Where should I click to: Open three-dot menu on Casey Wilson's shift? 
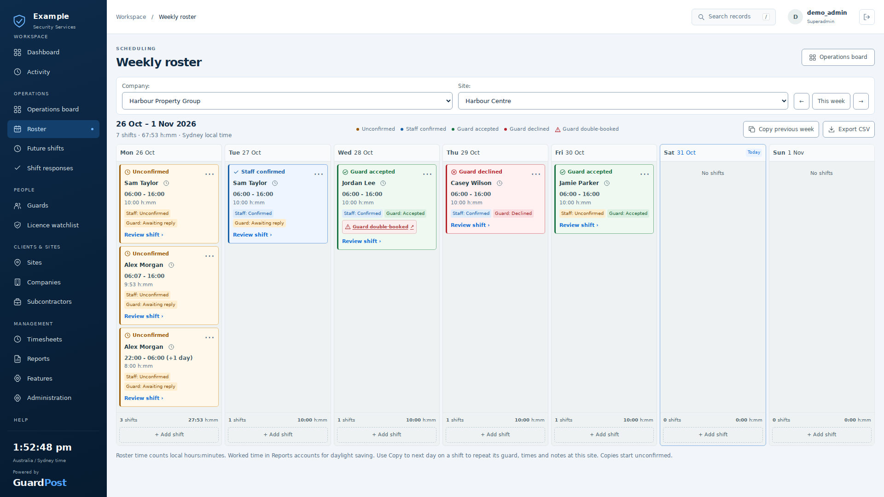536,174
